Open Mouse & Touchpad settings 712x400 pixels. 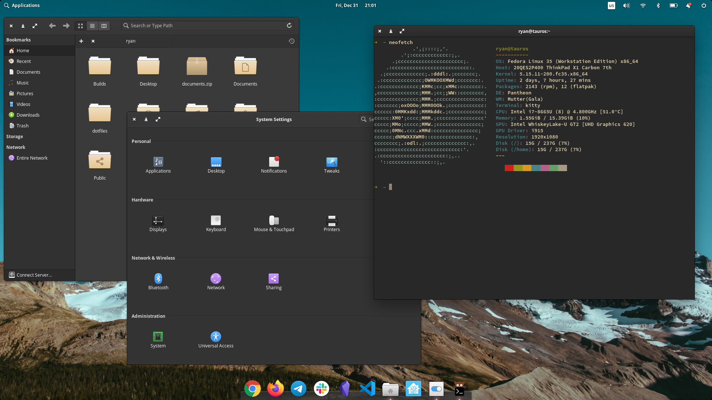[x=274, y=223]
